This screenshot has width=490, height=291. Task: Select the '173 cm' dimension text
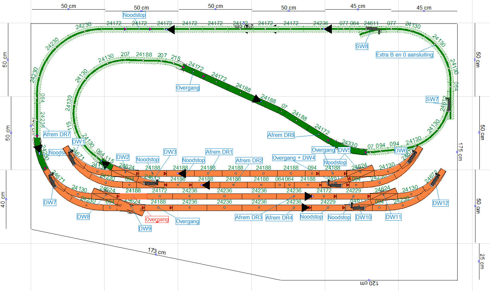point(156,251)
